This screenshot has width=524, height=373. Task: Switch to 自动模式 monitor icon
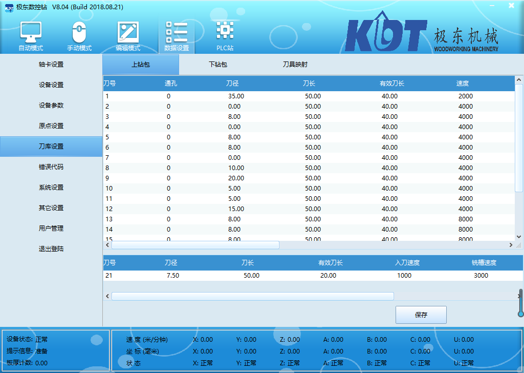click(31, 32)
